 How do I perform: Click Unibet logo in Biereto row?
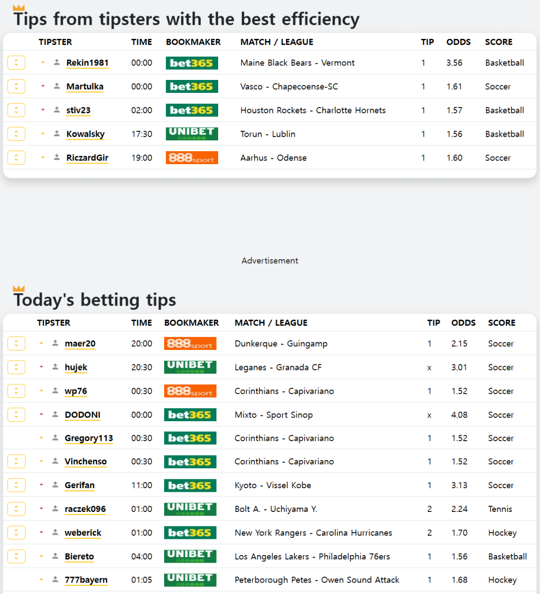[x=190, y=557]
